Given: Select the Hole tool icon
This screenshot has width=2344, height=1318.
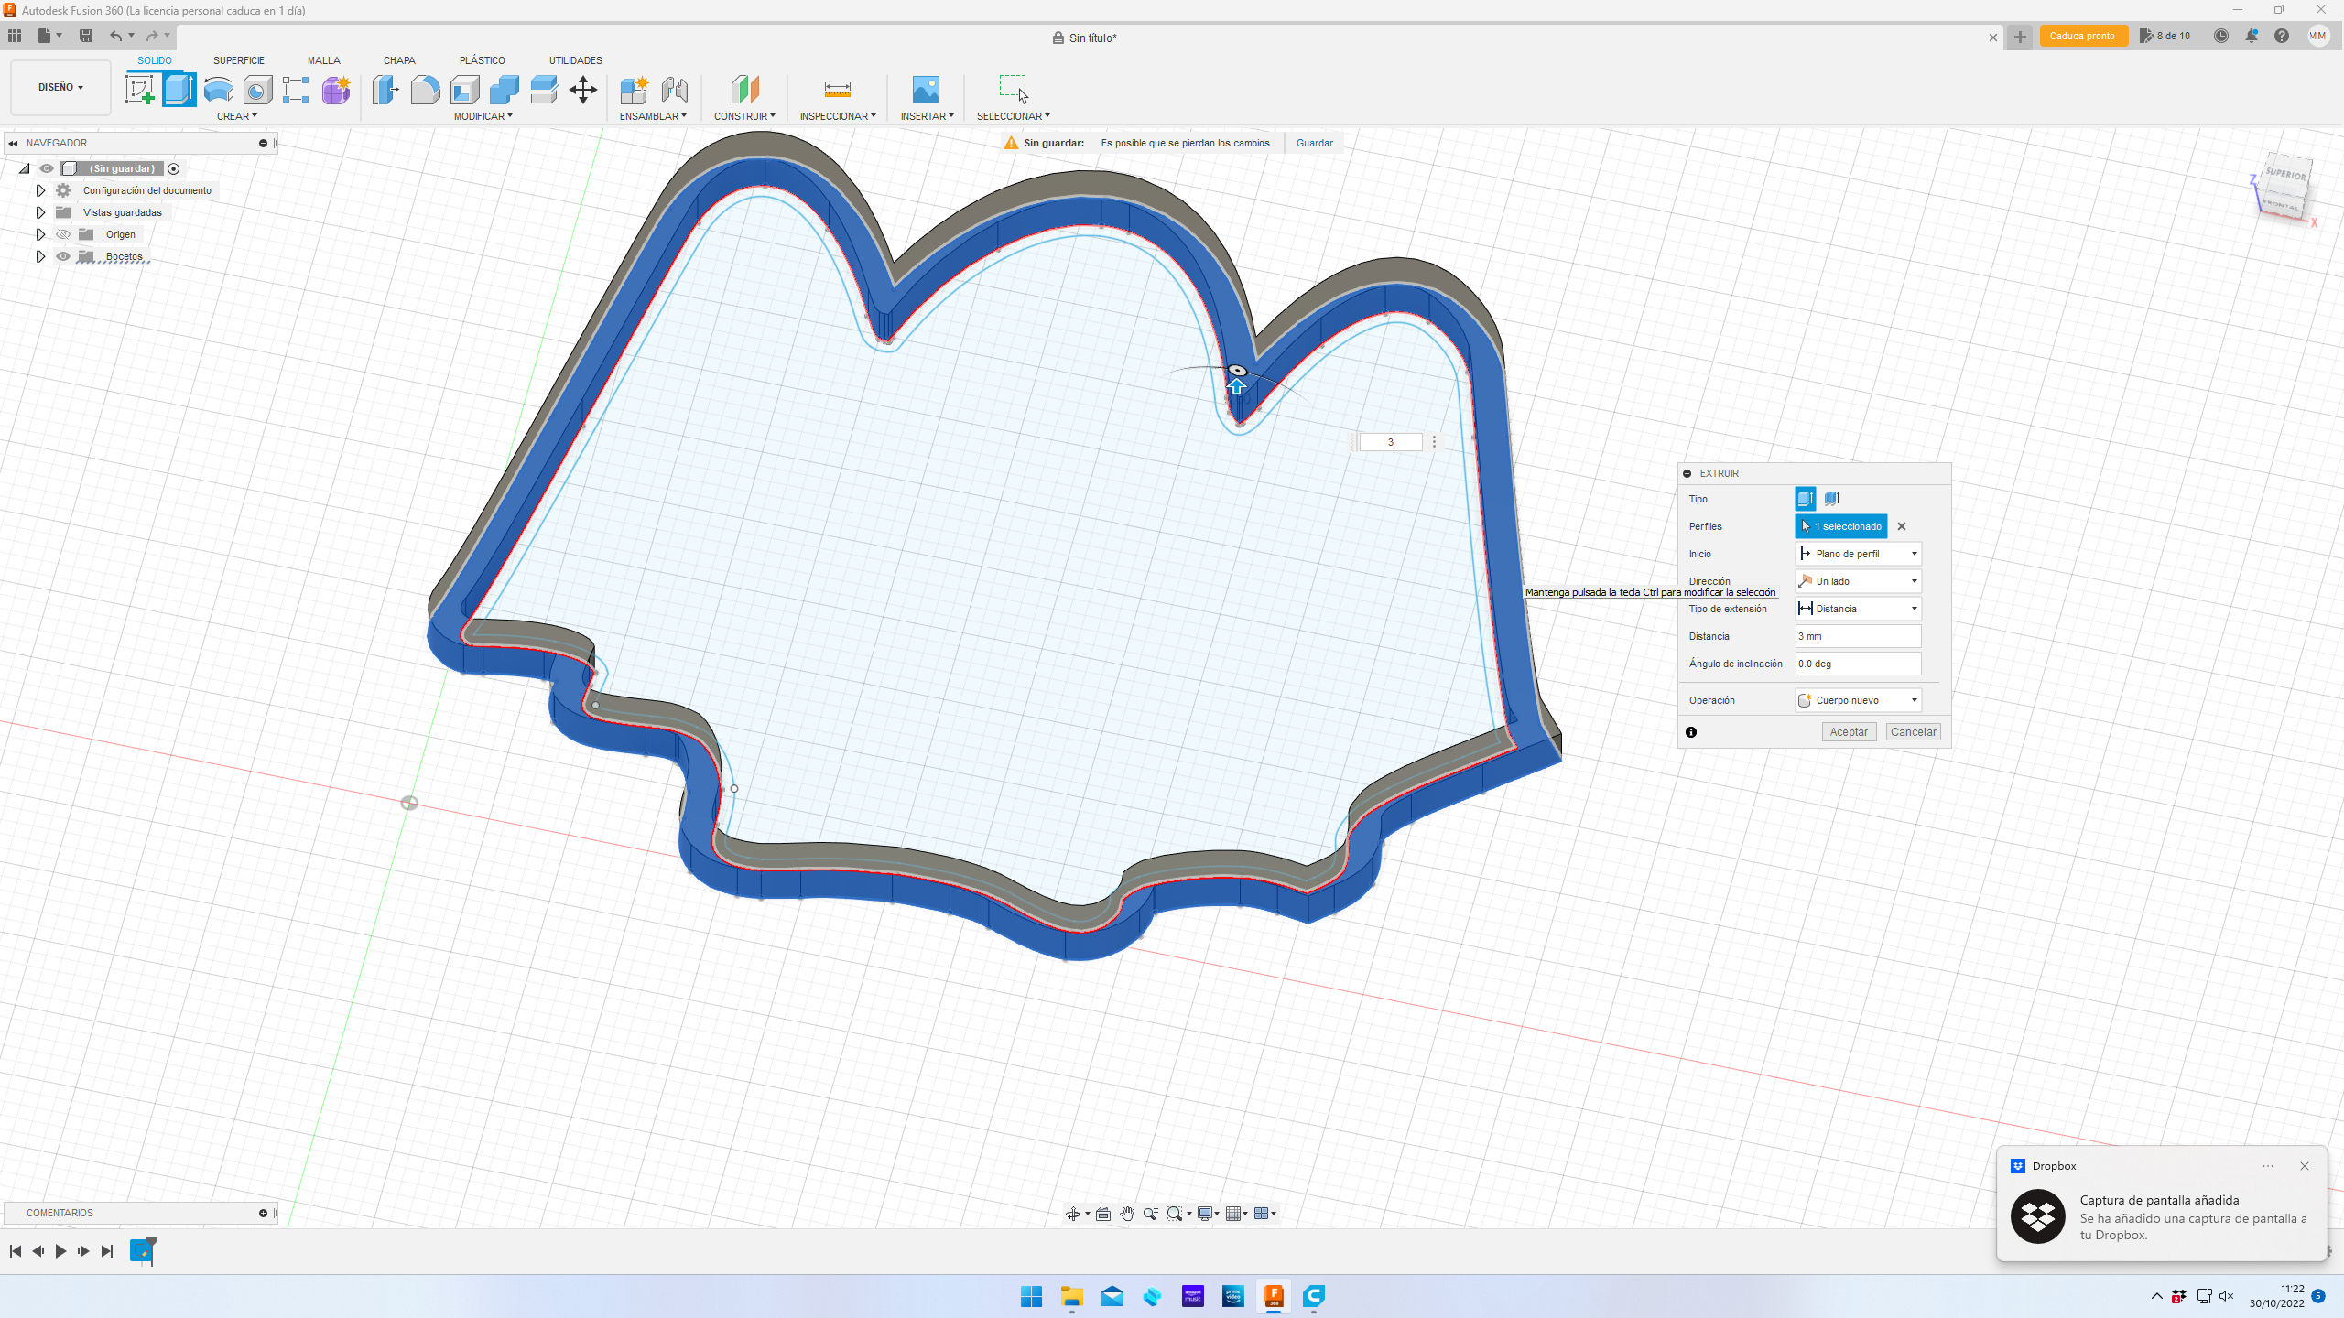Looking at the screenshot, I should (257, 90).
